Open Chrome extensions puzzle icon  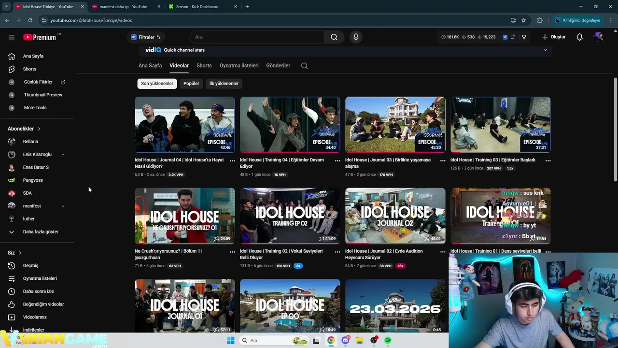click(x=540, y=20)
